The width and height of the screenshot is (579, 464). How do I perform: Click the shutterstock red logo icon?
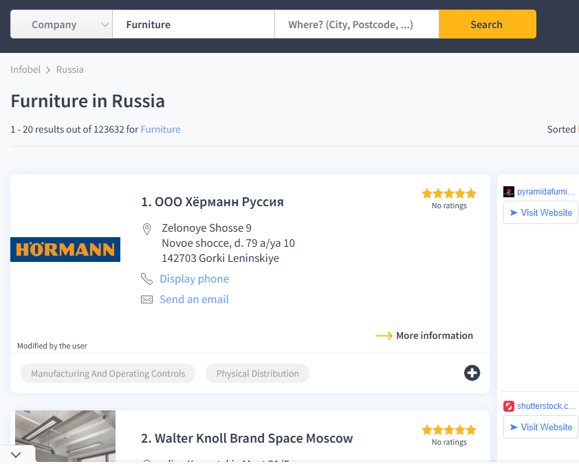(x=508, y=406)
